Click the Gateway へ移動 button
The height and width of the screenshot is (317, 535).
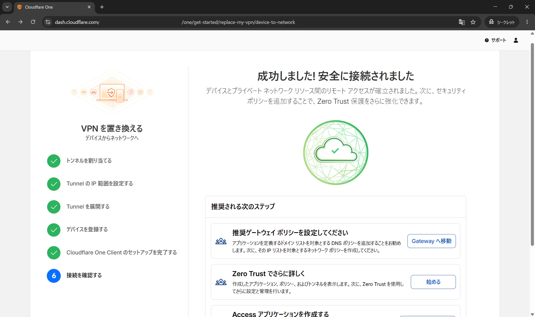coord(431,241)
